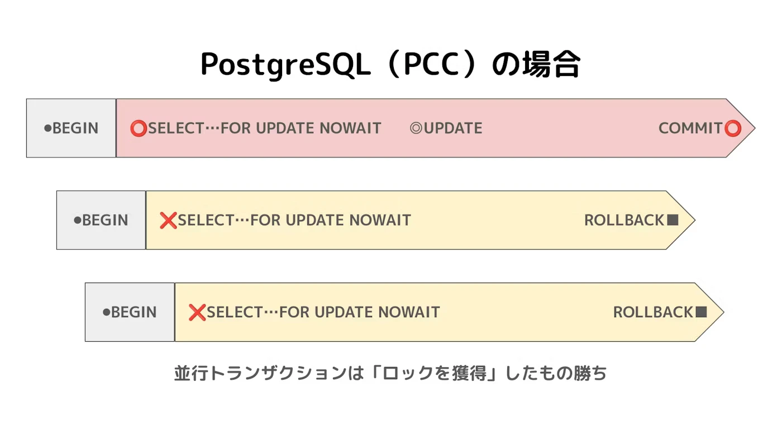Select the BEGIN box of third transaction
782x440 pixels.
point(130,312)
